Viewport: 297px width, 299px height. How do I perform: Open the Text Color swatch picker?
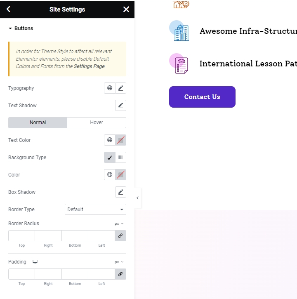point(120,140)
